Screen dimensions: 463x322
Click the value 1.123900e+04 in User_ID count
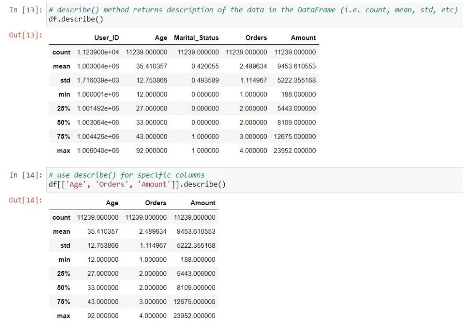[98, 53]
